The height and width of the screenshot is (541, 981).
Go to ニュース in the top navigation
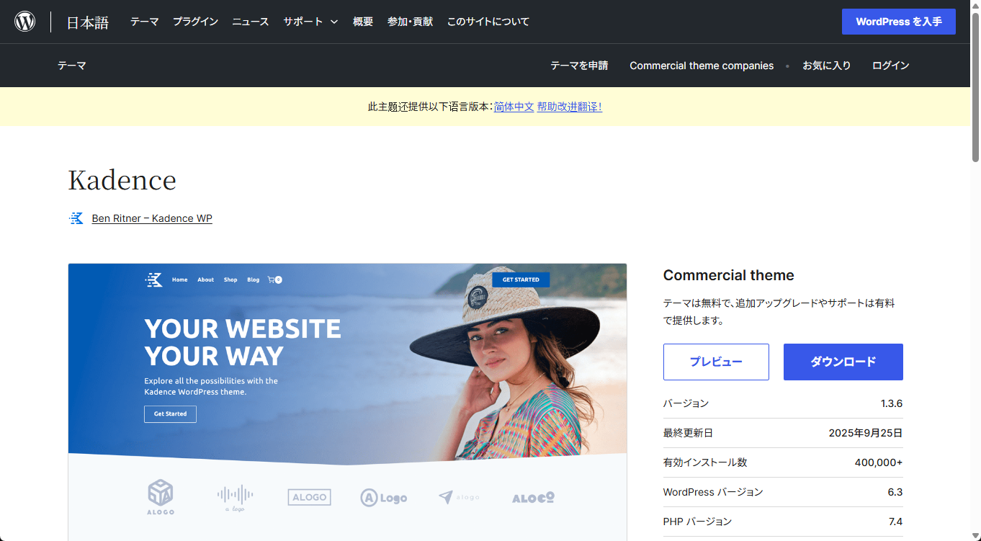point(250,22)
